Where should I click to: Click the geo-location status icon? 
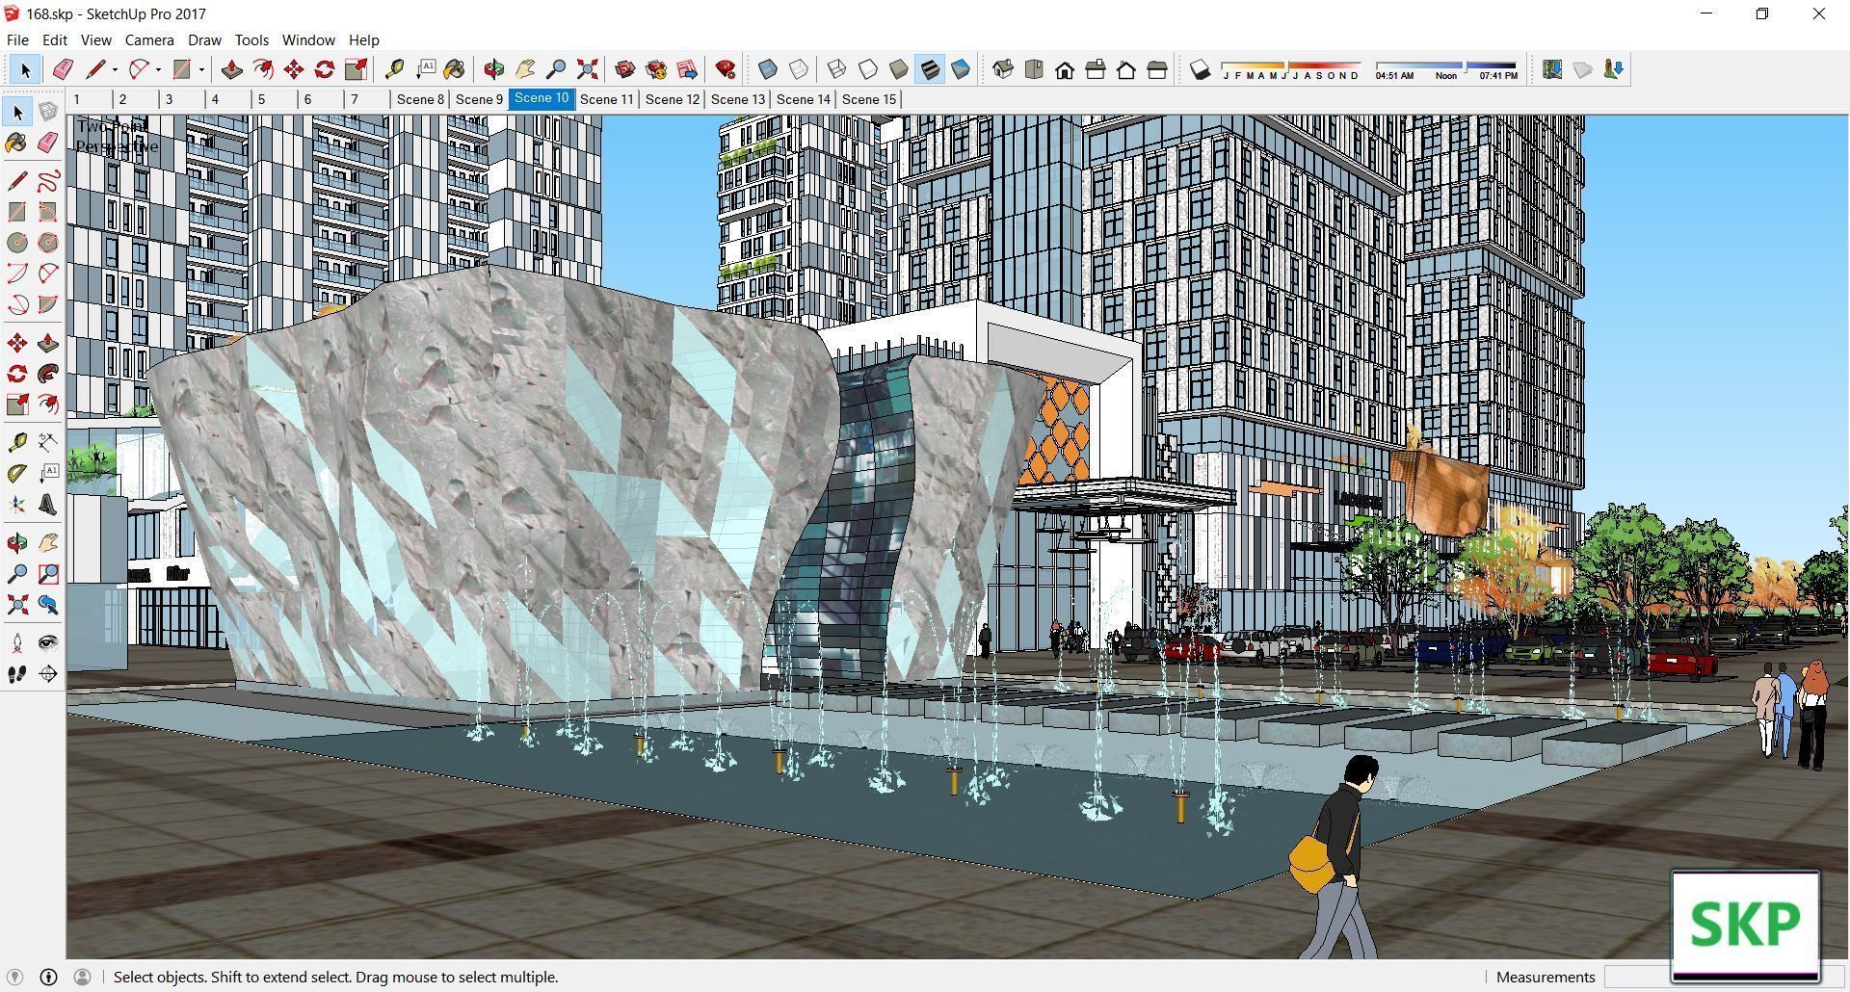(15, 977)
